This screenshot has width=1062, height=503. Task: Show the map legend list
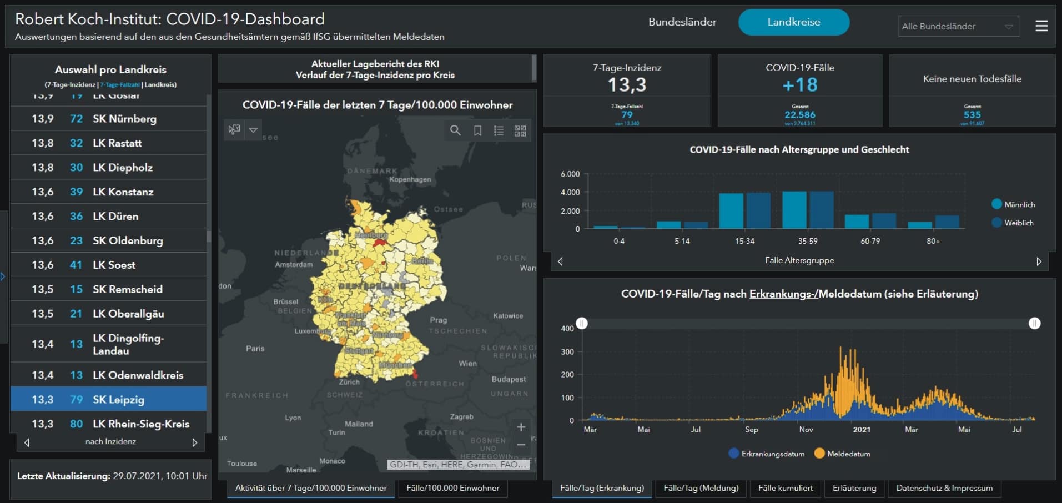pos(499,130)
